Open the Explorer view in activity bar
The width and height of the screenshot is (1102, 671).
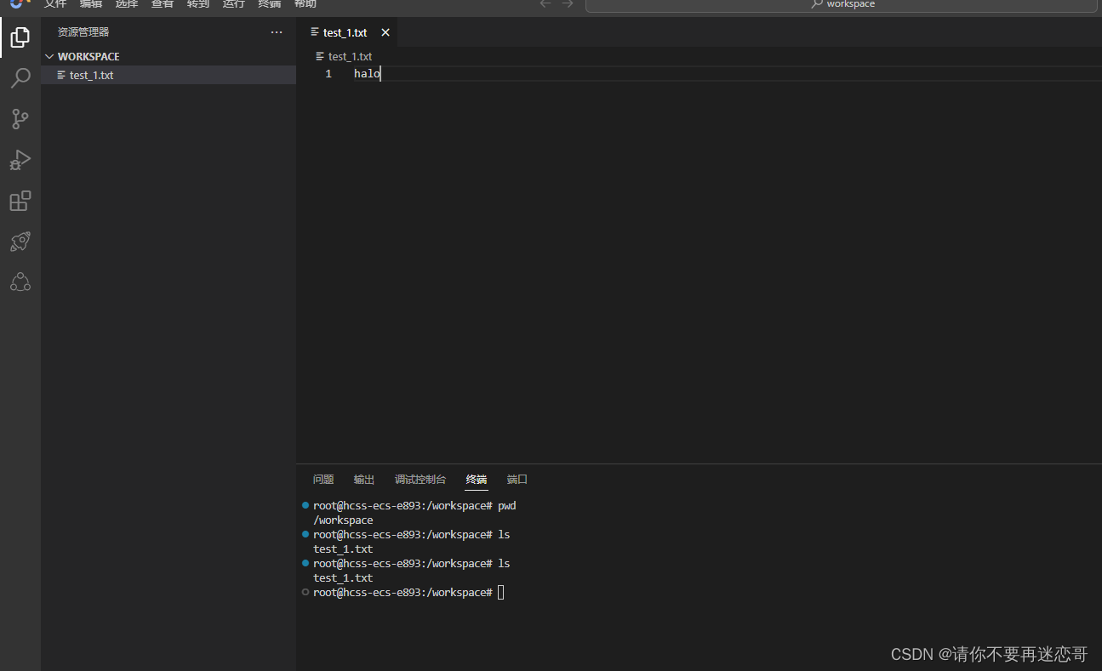click(20, 37)
